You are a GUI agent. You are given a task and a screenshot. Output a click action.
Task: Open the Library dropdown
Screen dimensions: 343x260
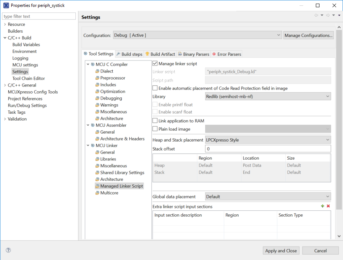pos(268,96)
